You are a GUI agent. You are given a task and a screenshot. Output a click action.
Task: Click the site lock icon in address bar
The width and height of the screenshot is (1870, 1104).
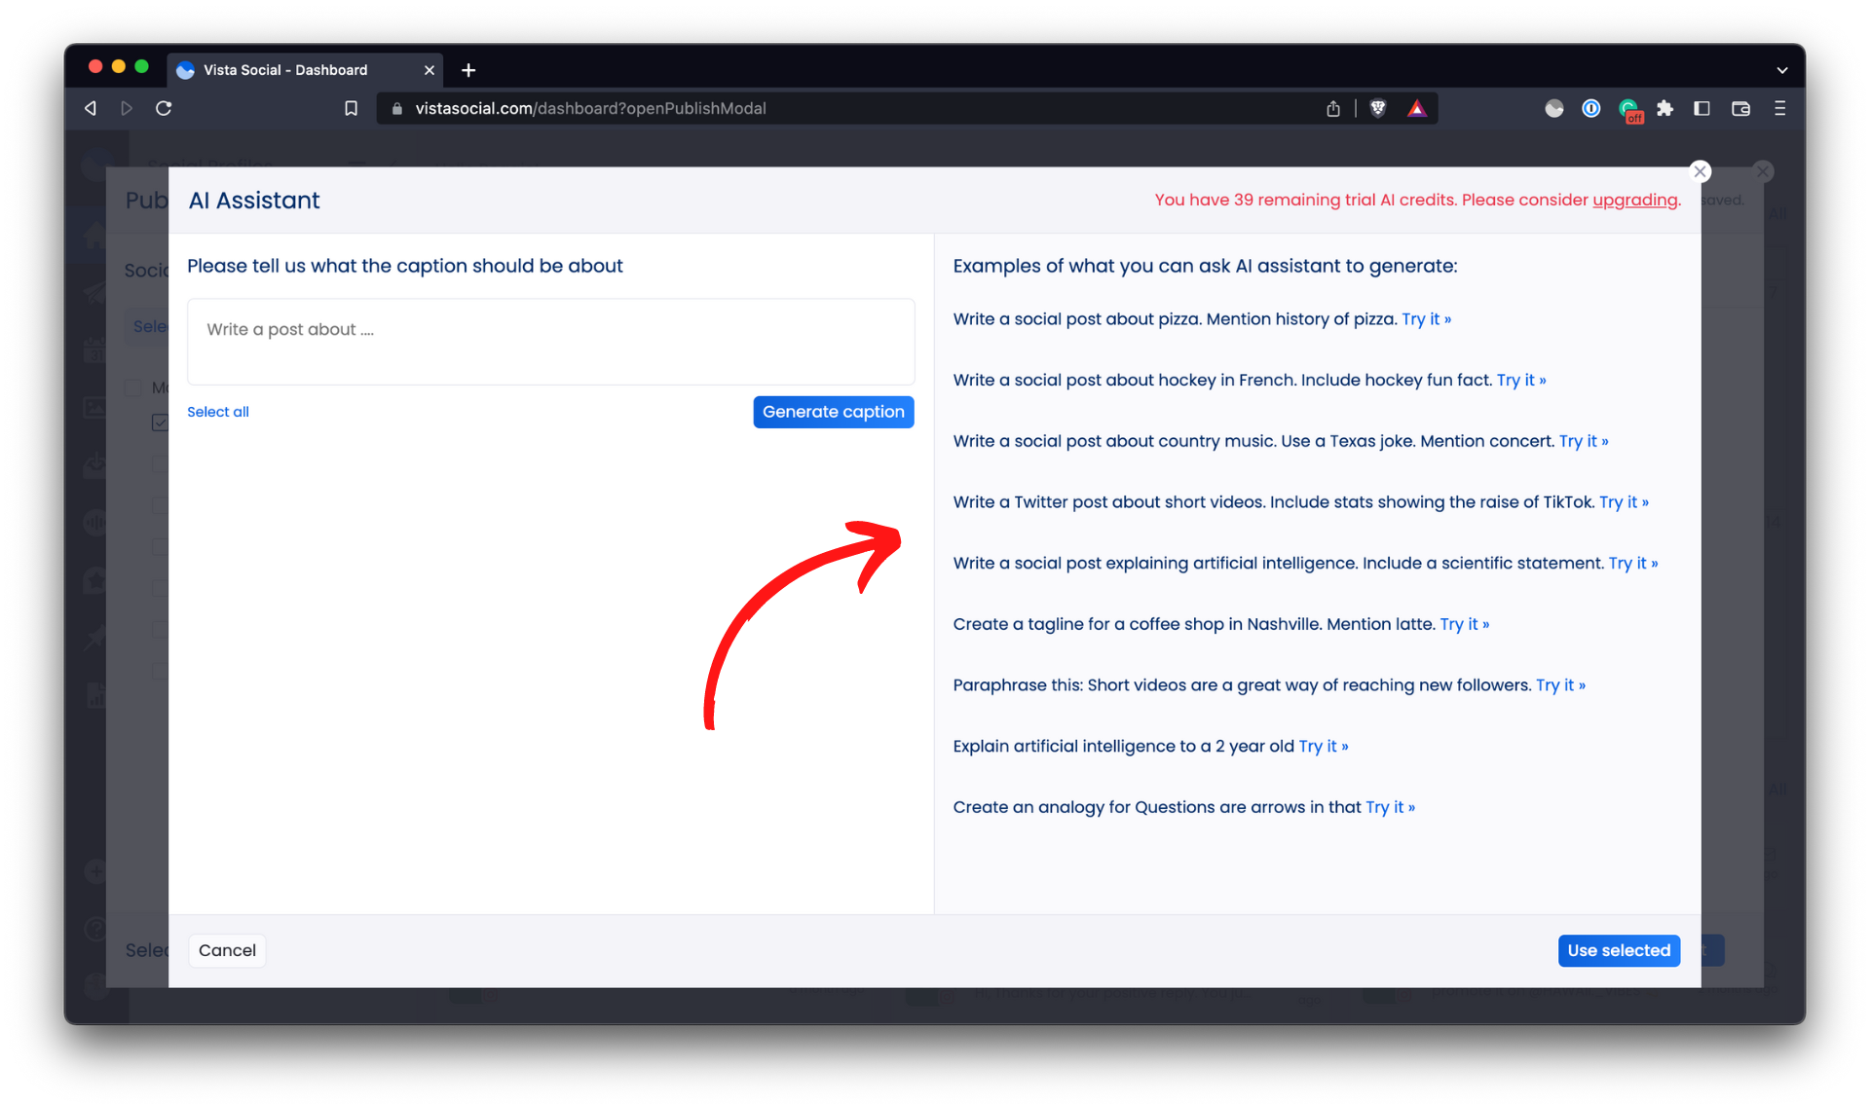click(396, 108)
